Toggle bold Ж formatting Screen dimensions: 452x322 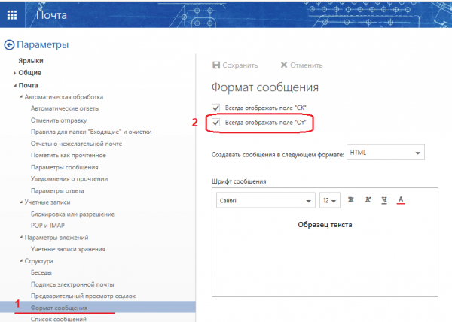tap(350, 199)
